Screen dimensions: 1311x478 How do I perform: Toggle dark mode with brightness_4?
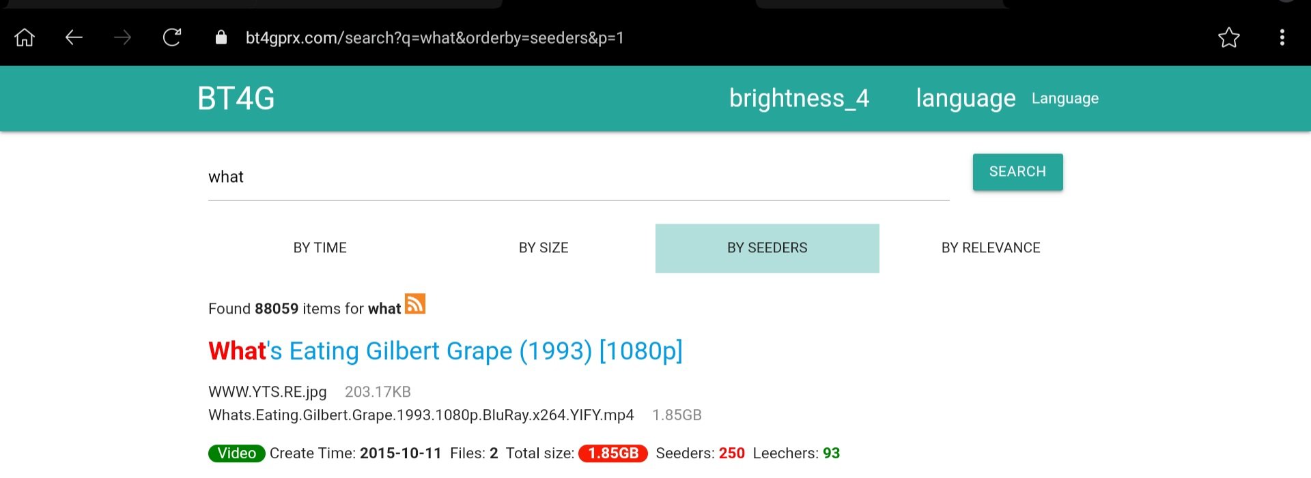tap(800, 98)
